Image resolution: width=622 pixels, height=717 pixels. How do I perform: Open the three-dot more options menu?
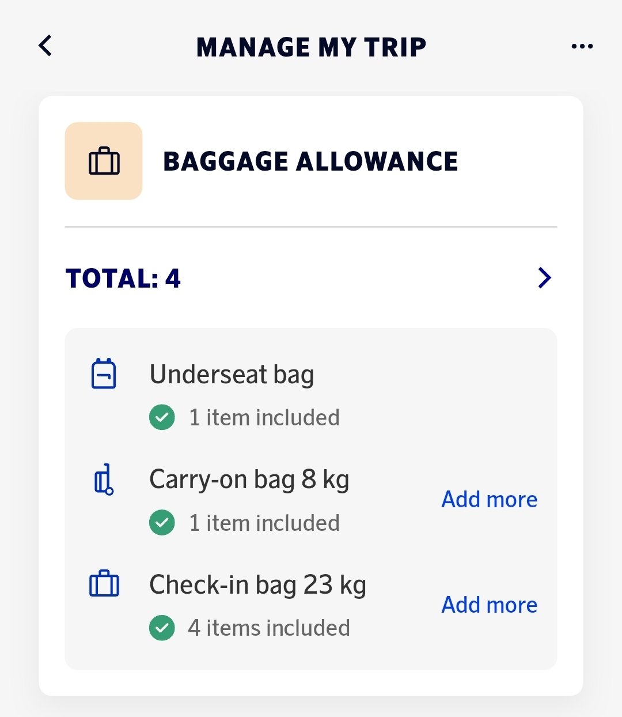pos(582,46)
